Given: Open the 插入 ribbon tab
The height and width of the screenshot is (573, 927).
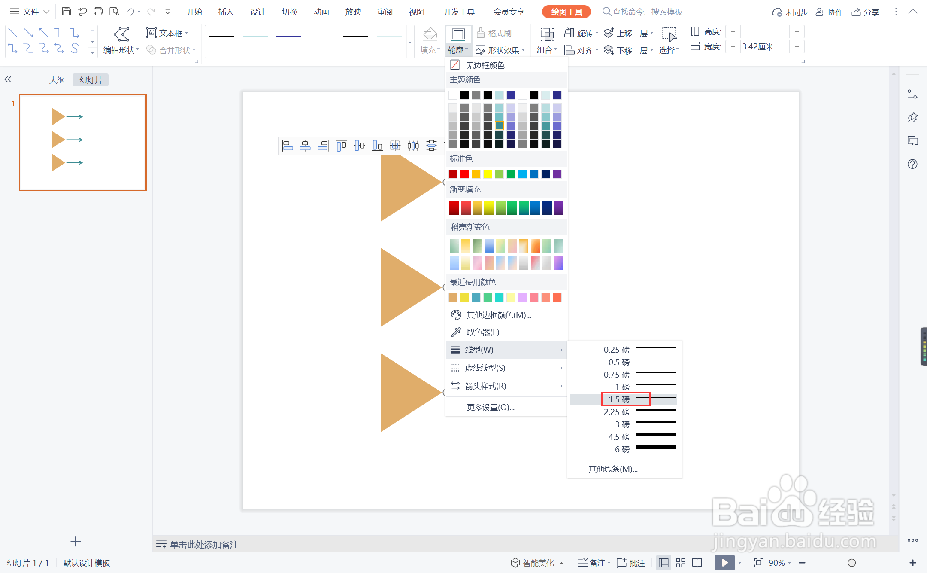Looking at the screenshot, I should point(226,12).
